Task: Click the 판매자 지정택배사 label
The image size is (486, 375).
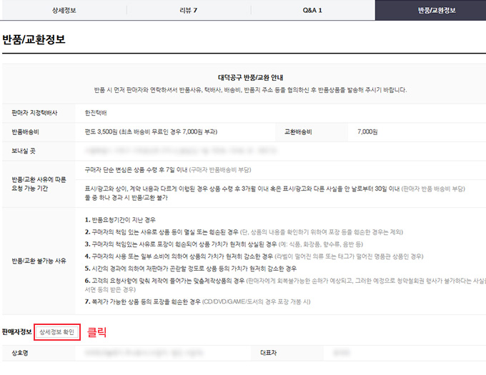Action: click(34, 113)
